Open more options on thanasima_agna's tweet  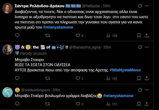coord(154,48)
